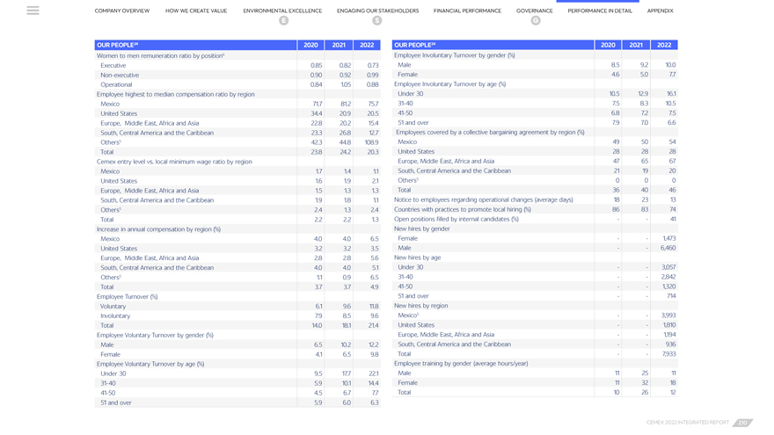Go to Engaging Our Stakeholders tab
The image size is (774, 435).
(377, 11)
